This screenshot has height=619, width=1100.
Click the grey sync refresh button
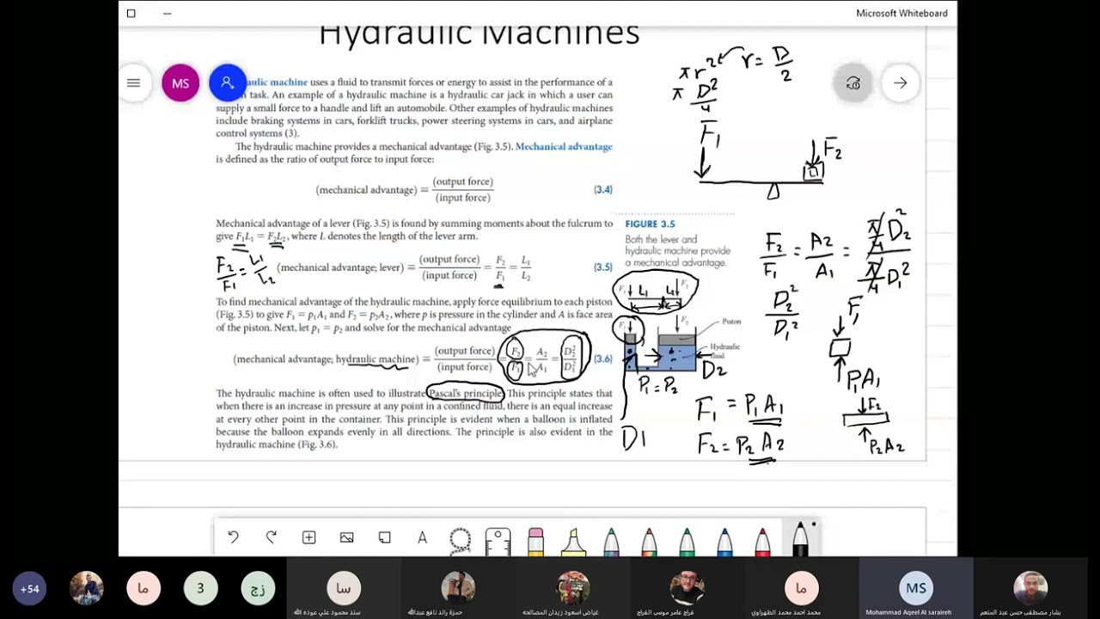tap(852, 83)
